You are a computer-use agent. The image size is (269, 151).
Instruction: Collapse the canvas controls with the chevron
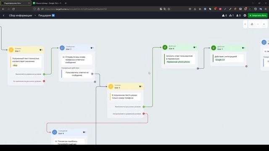tap(245, 24)
